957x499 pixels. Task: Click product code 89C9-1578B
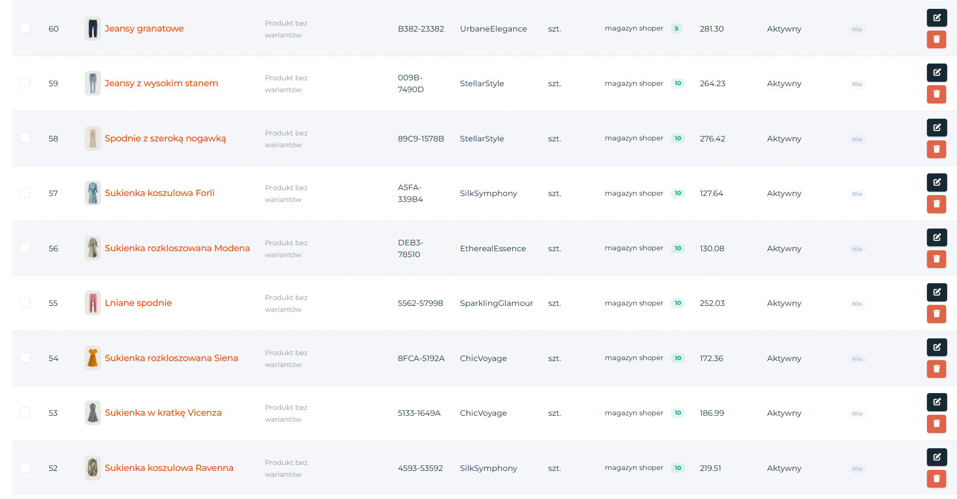pos(421,138)
